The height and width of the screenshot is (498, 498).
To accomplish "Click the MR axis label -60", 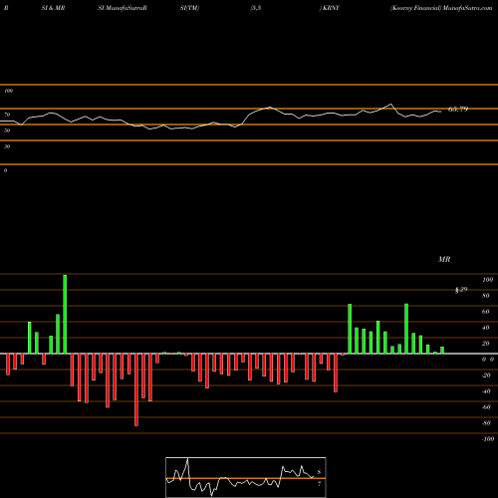I will tap(486, 407).
